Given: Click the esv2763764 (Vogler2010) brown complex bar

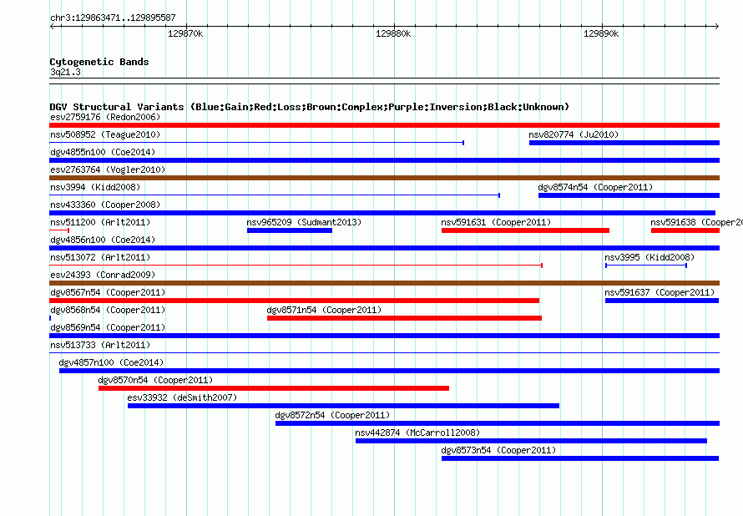Looking at the screenshot, I should tap(384, 178).
